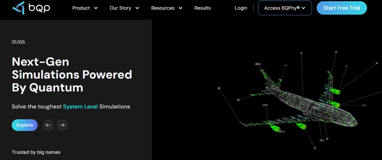The height and width of the screenshot is (160, 382).
Task: Click the Start Free Trial button
Action: [x=342, y=8]
